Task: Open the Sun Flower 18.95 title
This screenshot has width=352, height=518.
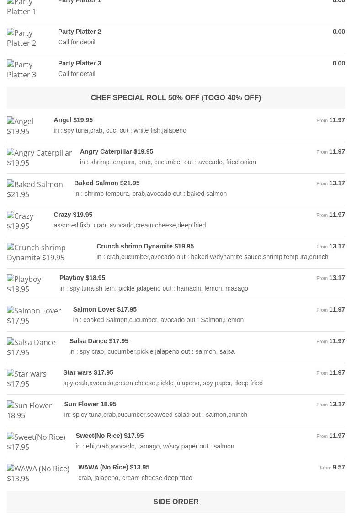Action: (90, 404)
